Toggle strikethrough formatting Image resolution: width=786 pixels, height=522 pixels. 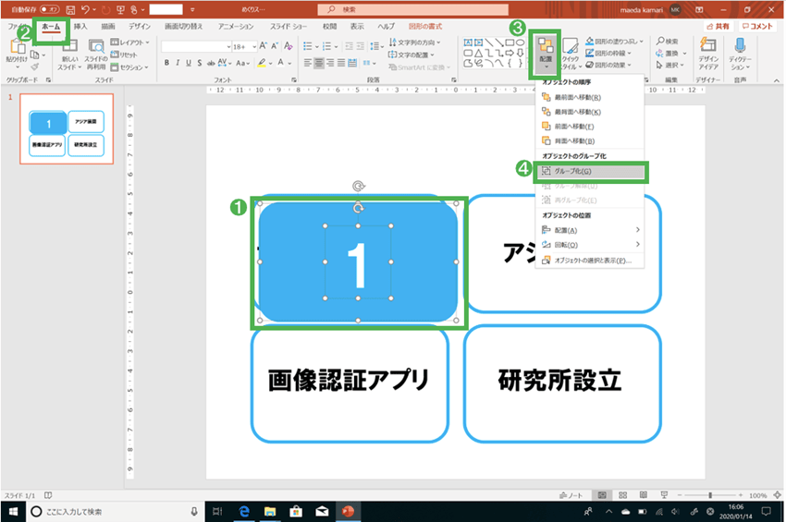(x=211, y=63)
